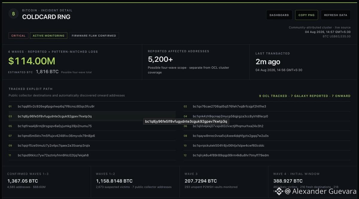Screen dimensions: 359x199
Task: Click the $114.00M loss figure
Action: click(x=32, y=61)
